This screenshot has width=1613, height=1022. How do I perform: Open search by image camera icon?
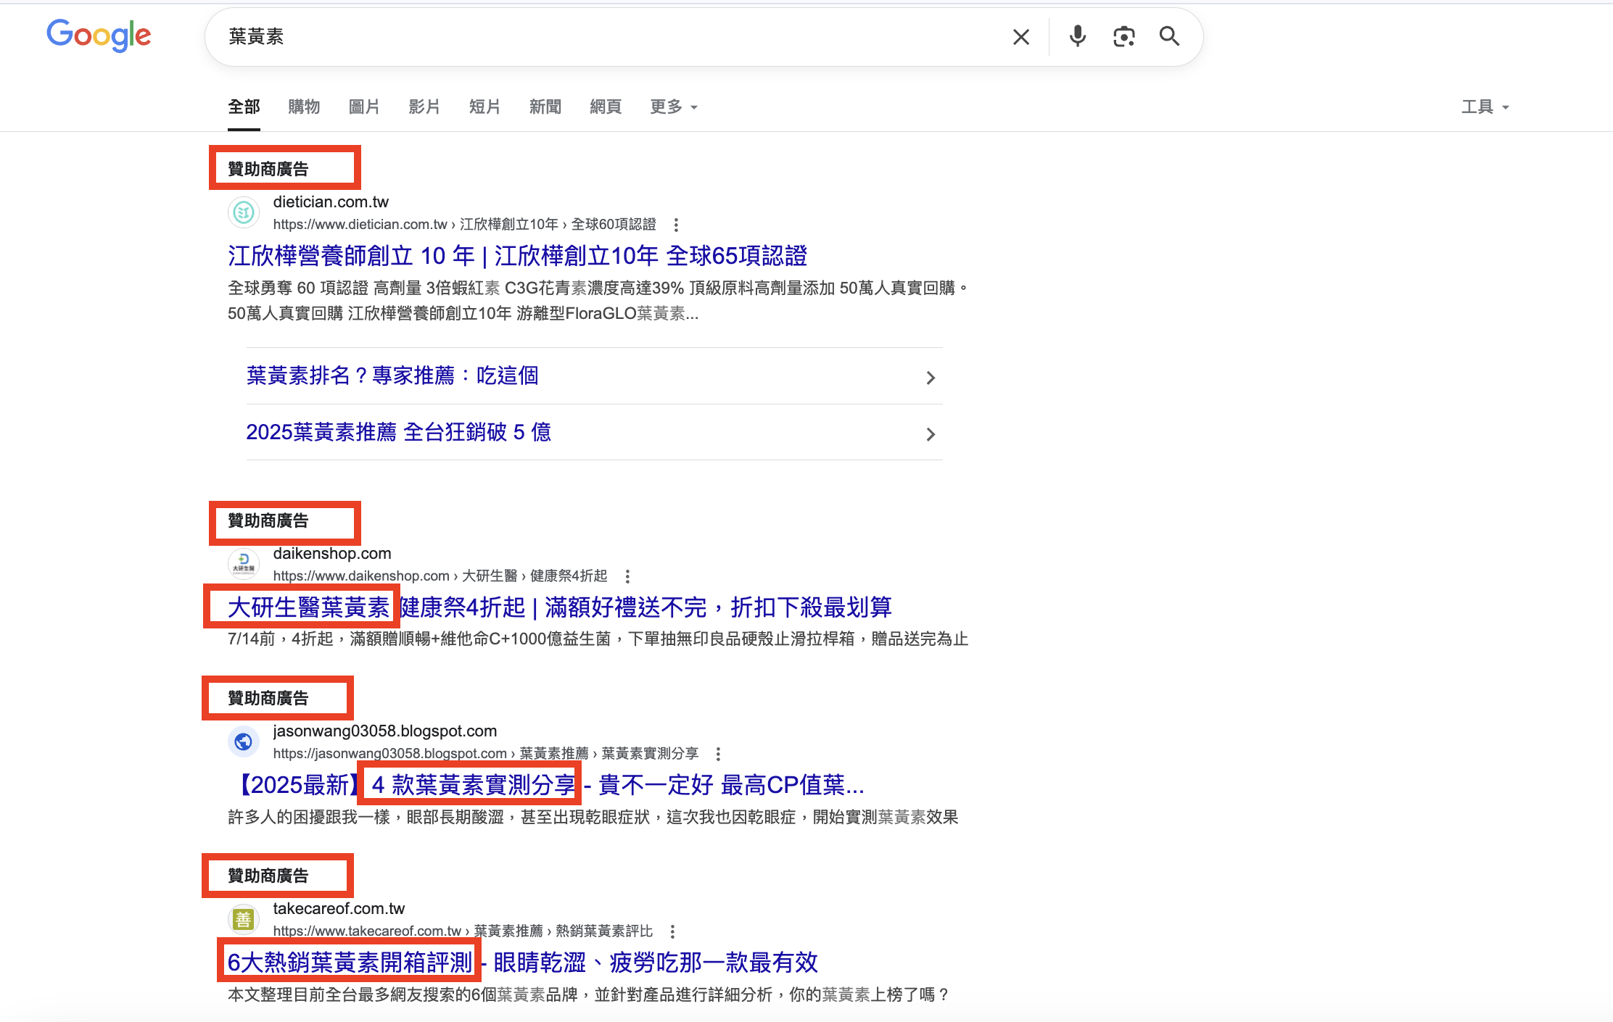tap(1124, 36)
